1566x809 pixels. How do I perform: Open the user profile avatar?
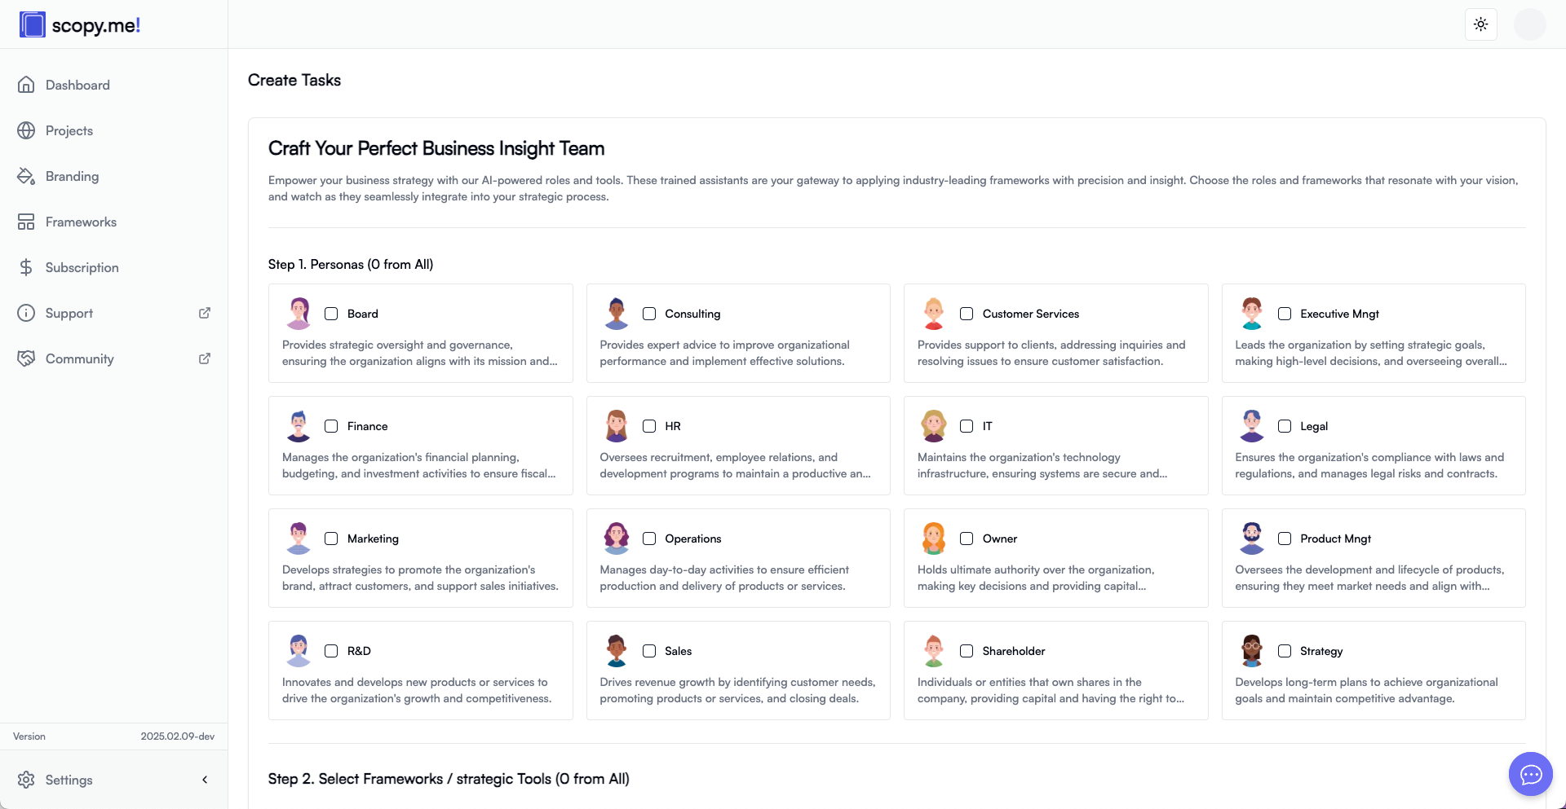point(1529,24)
